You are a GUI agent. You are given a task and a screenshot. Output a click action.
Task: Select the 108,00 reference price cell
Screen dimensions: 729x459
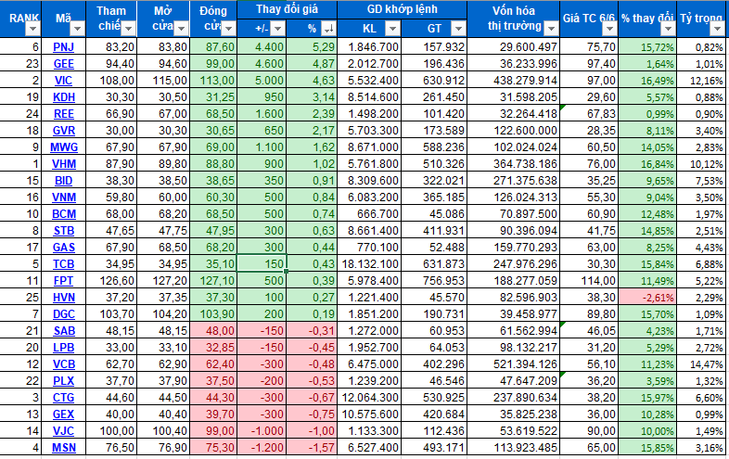(x=110, y=80)
